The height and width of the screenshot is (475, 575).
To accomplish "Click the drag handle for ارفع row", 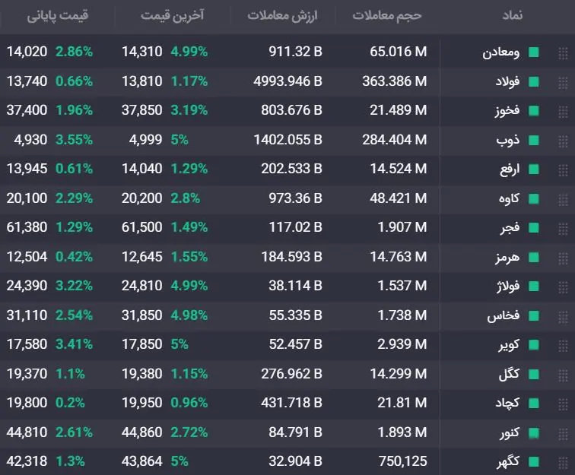I will [x=563, y=170].
